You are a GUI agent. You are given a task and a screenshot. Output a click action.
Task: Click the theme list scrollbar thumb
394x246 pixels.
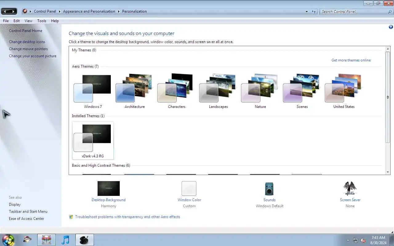point(388,97)
